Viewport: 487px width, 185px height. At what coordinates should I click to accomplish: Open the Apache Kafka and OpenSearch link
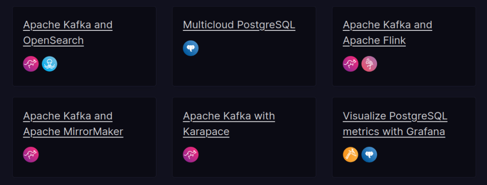point(68,33)
